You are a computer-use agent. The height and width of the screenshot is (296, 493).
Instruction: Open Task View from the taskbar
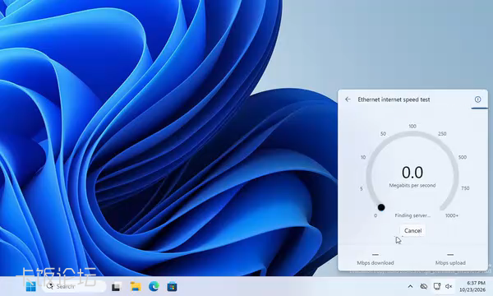click(x=117, y=287)
